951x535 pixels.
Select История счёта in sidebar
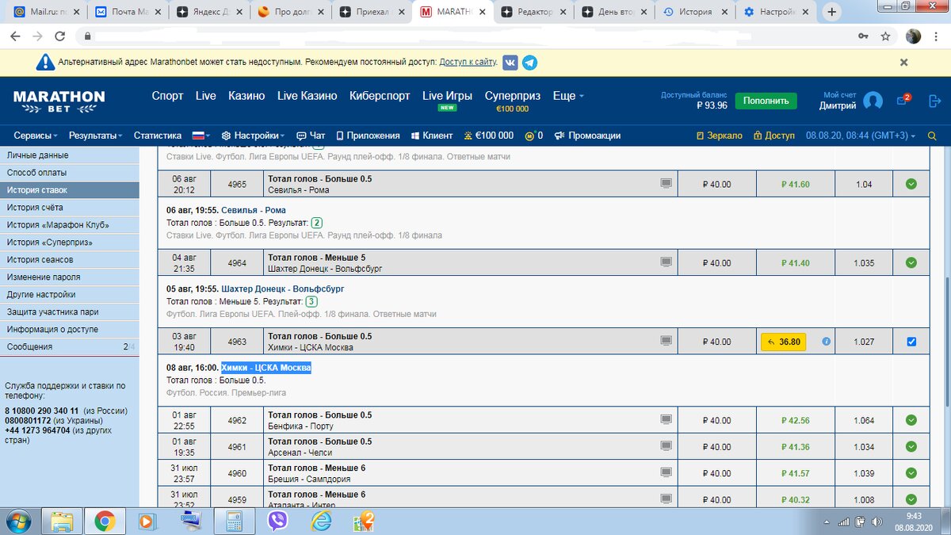tap(69, 208)
